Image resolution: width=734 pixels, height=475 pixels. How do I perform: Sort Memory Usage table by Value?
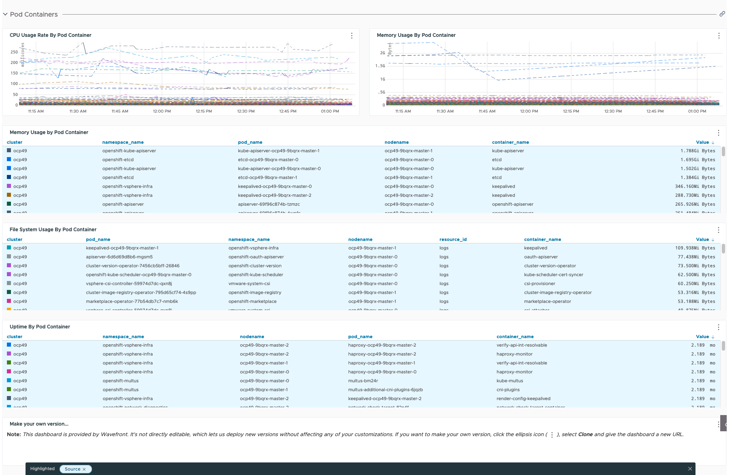coord(705,143)
